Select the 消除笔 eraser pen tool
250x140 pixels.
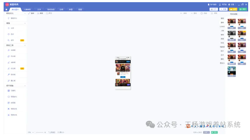[12, 62]
